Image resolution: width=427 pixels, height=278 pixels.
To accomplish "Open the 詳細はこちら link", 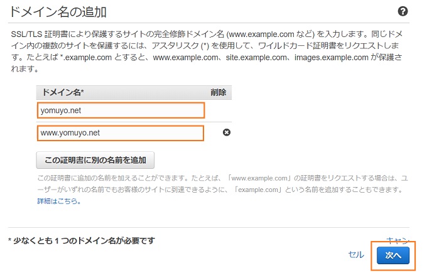I will pos(59,201).
